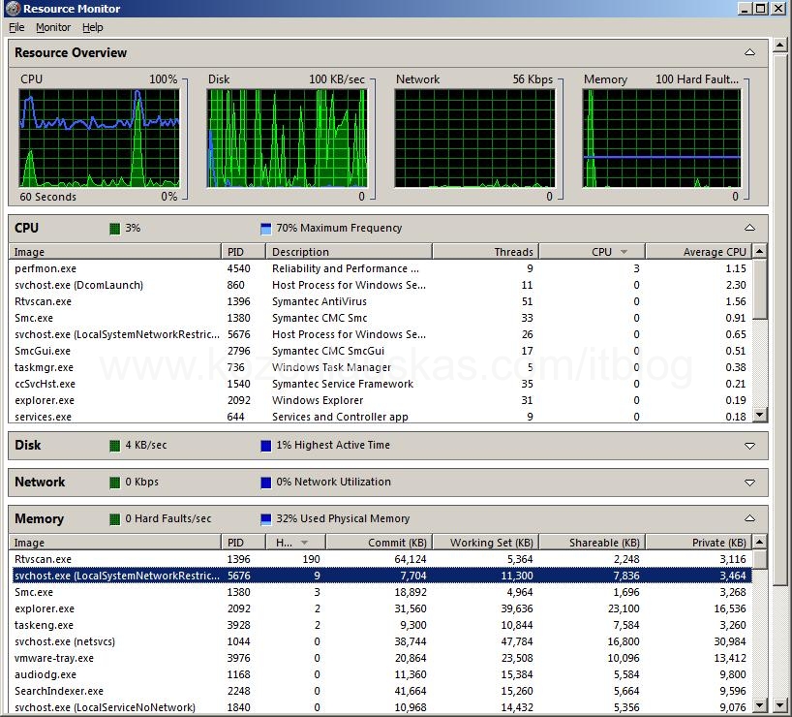Click the green Disk KB/sec indicator square
This screenshot has height=717, width=792.
(115, 446)
